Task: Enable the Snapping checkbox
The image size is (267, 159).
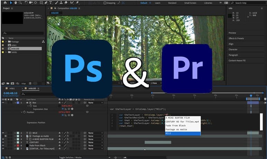Action: [105, 3]
